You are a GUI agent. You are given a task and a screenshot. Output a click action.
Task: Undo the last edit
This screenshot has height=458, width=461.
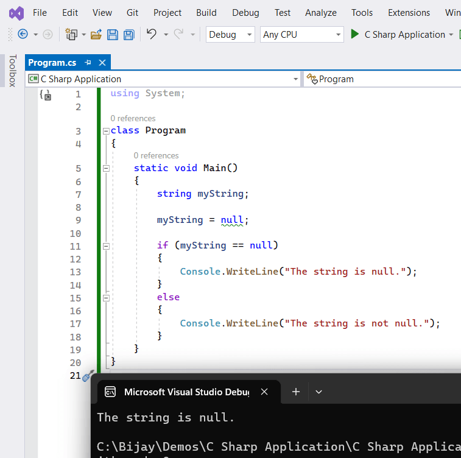(152, 34)
